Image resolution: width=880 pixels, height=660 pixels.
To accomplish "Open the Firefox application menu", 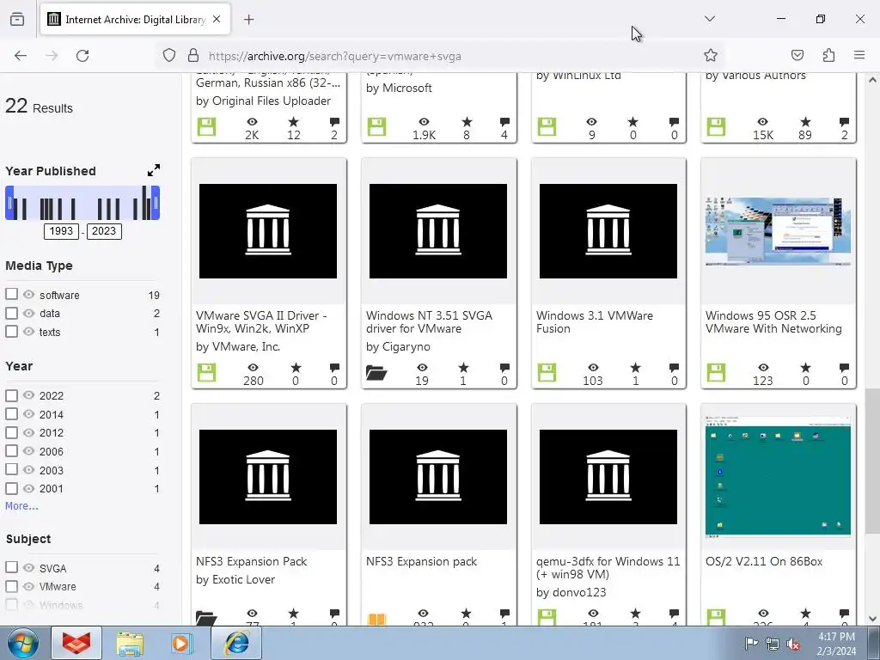I will pos(859,55).
